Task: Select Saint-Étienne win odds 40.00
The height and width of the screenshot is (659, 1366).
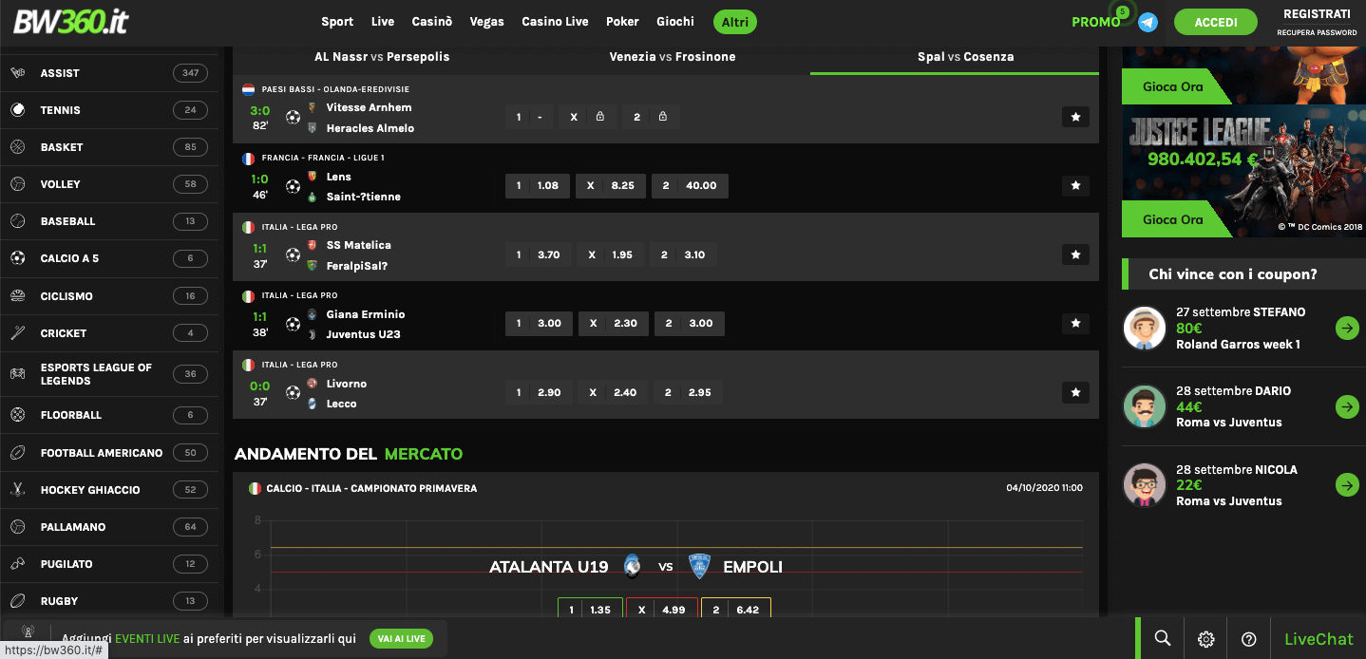Action: pyautogui.click(x=691, y=186)
